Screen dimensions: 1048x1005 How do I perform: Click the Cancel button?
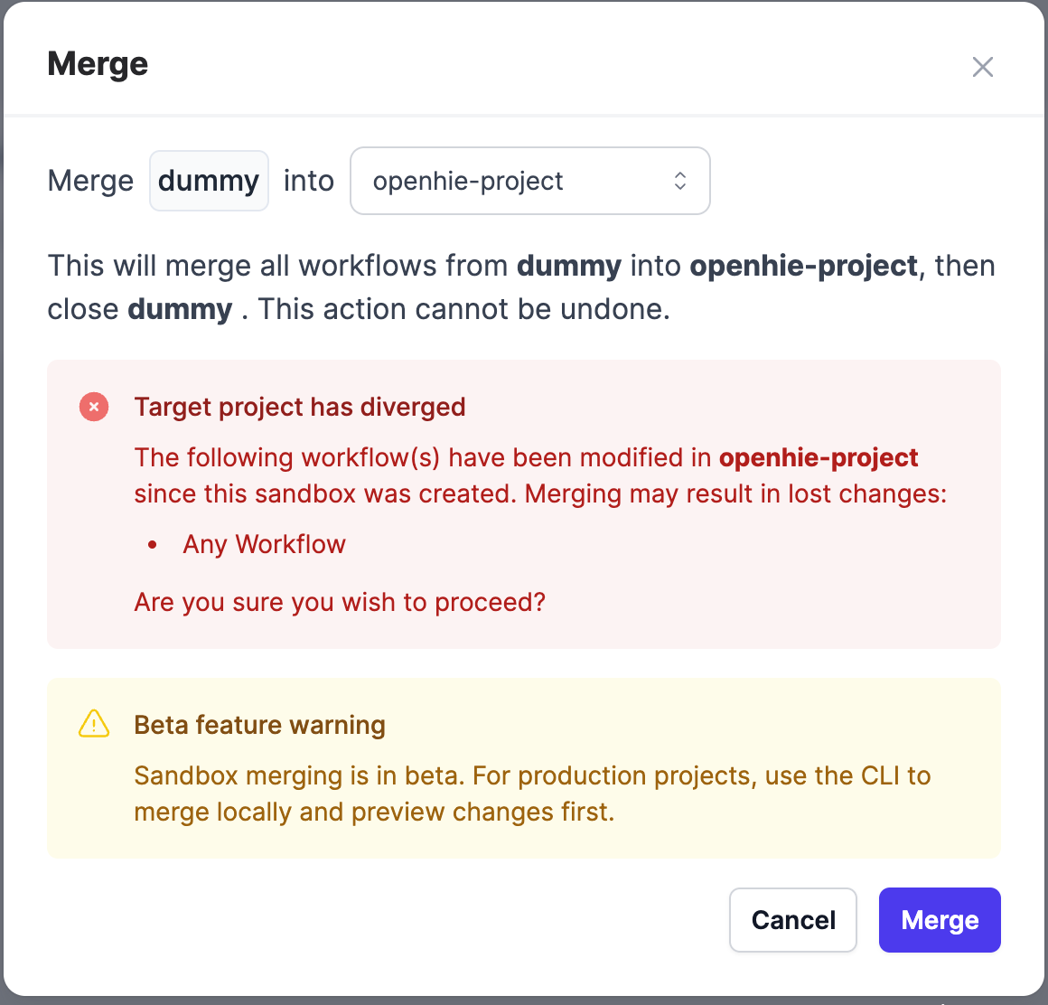point(792,920)
